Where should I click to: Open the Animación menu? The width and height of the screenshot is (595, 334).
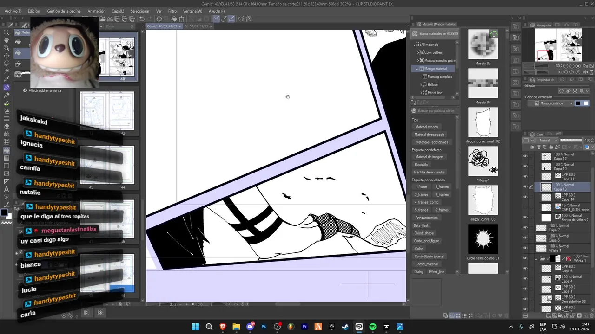pyautogui.click(x=96, y=11)
